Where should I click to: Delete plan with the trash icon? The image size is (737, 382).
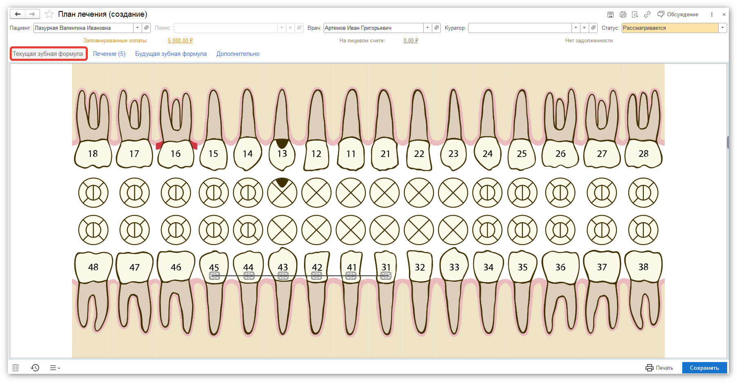(x=16, y=368)
